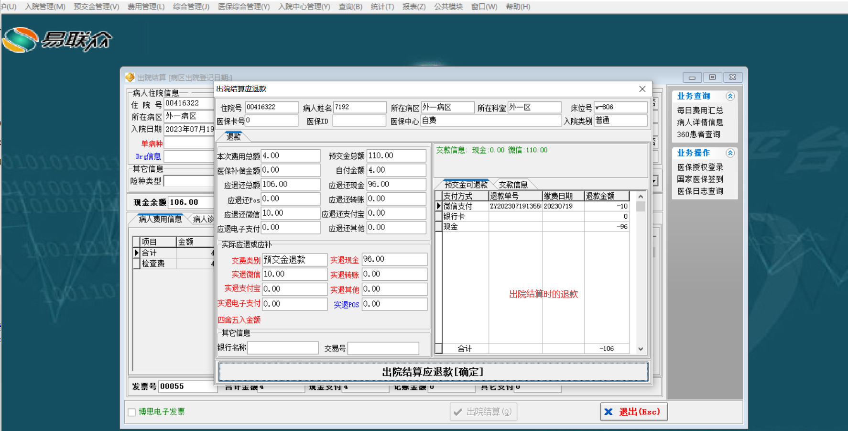
Task: Switch to the 预交金可退款 tab
Action: click(x=466, y=185)
